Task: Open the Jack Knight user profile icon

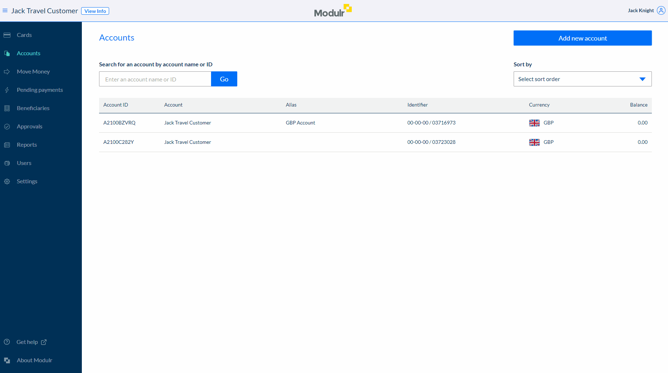Action: pyautogui.click(x=661, y=10)
